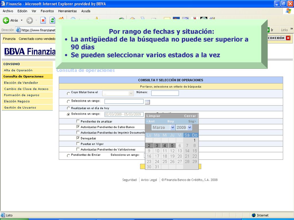Check the Puestas en Vigor checkbox
294x220 pixels.
(78, 144)
